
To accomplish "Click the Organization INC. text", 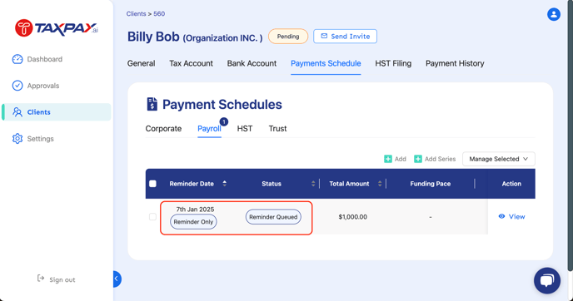I will point(222,38).
